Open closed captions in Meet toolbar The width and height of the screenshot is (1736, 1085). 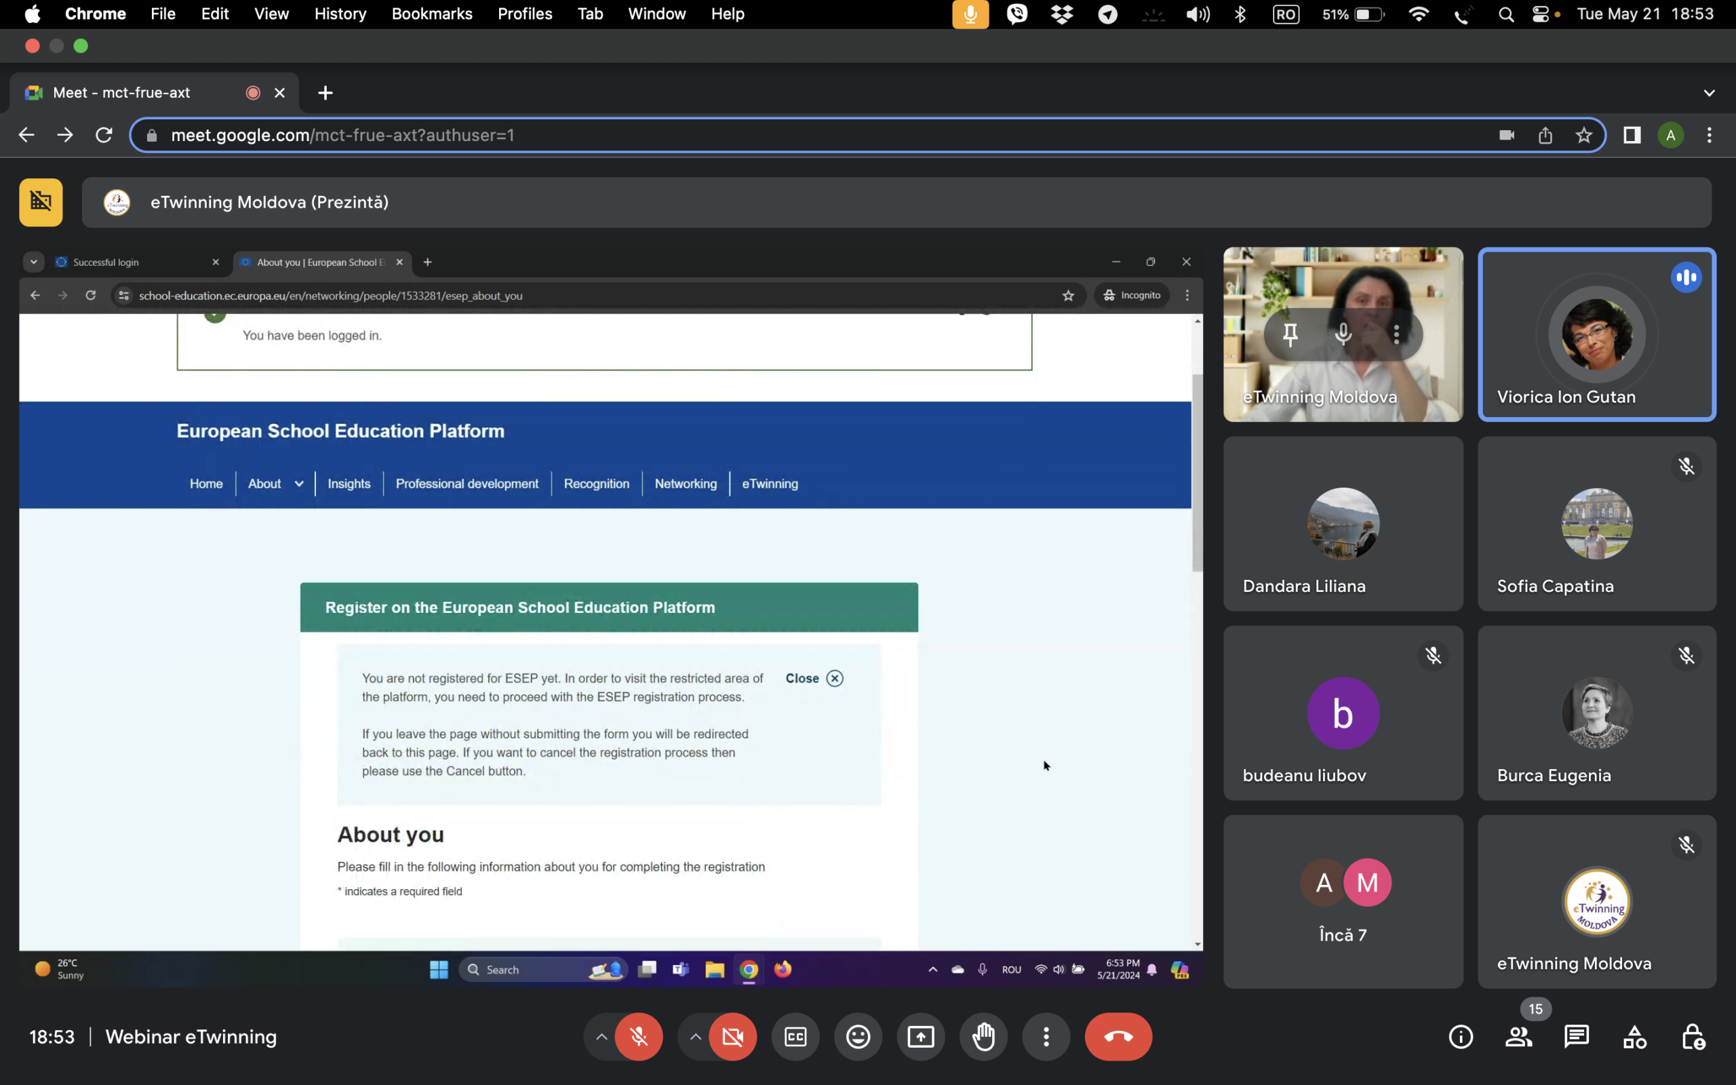pos(795,1036)
